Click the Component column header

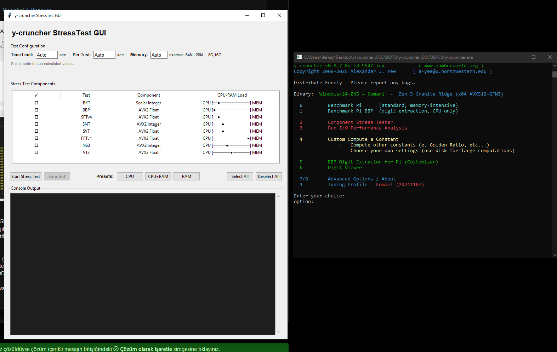pos(149,95)
